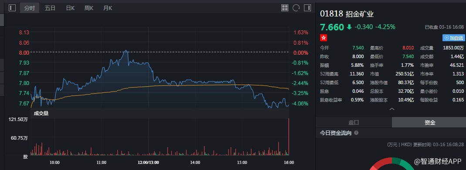Viewport: 466px width, 170px height.
Task: Click the 16:00 closing volume spike bar
Action: [x=289, y=137]
